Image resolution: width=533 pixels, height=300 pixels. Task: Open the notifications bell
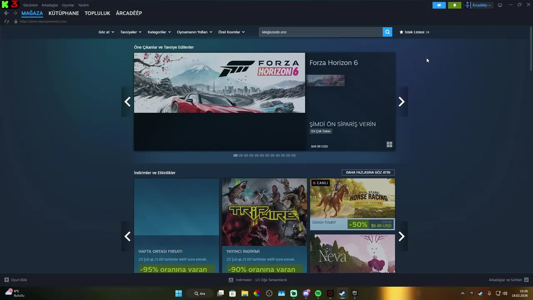(455, 5)
